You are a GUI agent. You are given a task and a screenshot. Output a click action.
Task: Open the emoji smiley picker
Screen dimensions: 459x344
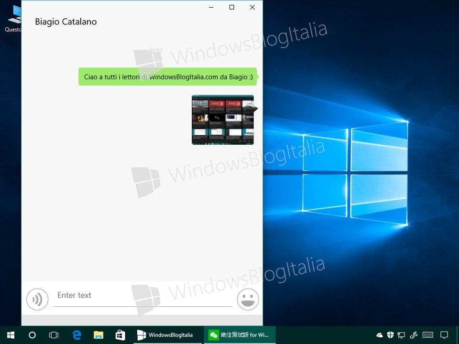(248, 299)
